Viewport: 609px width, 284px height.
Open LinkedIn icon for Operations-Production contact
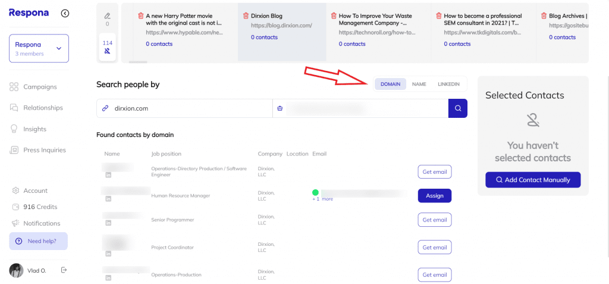[108, 278]
